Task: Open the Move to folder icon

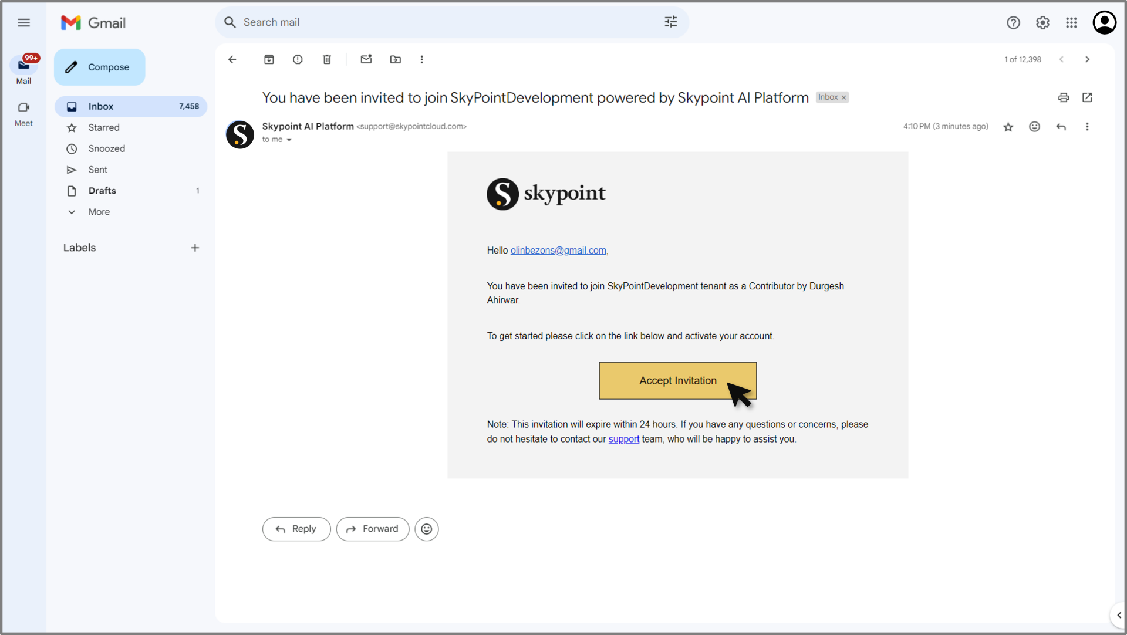Action: pos(396,59)
